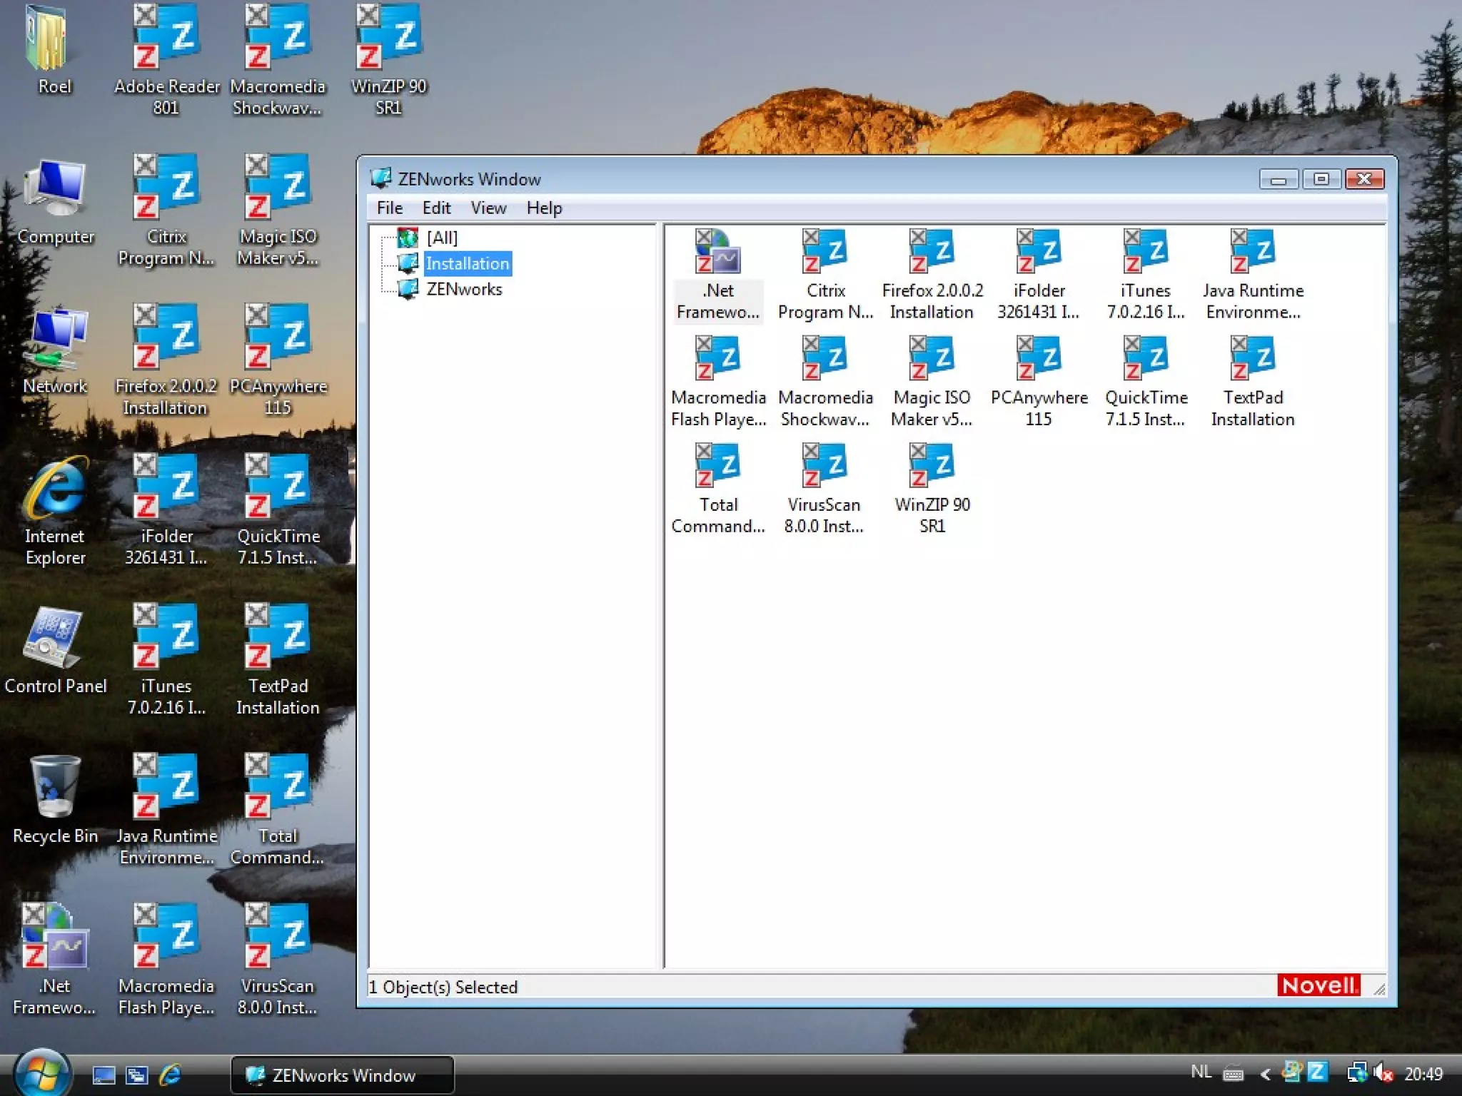Select Total Commander desktop shortcut
The image size is (1462, 1096).
coord(278,810)
